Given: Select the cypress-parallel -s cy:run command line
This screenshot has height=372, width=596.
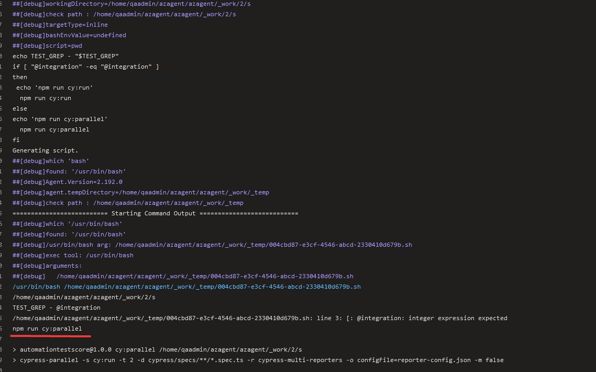Looking at the screenshot, I should (258, 360).
